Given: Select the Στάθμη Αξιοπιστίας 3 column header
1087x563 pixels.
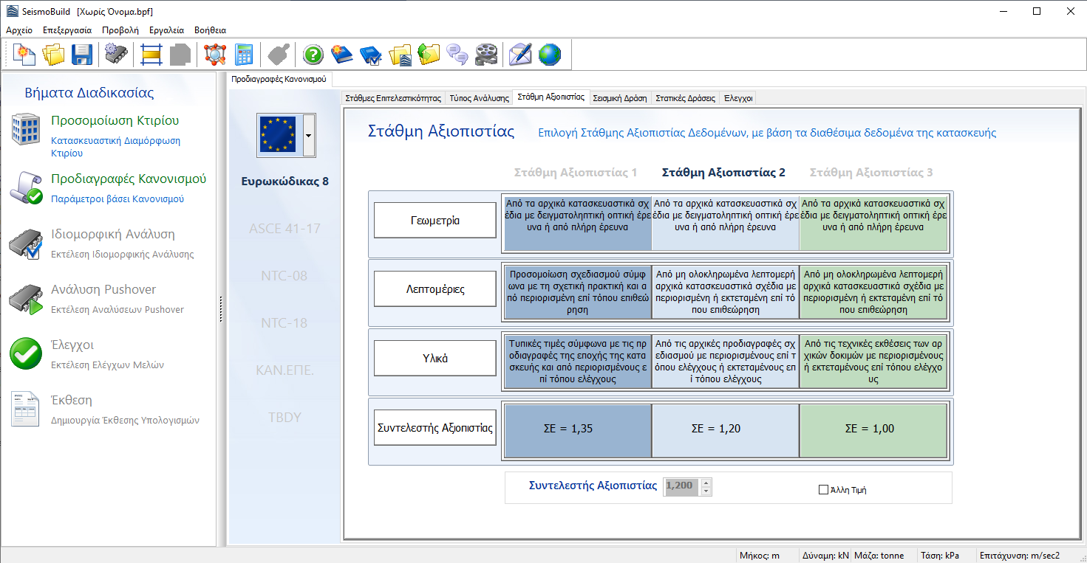Looking at the screenshot, I should pos(870,173).
